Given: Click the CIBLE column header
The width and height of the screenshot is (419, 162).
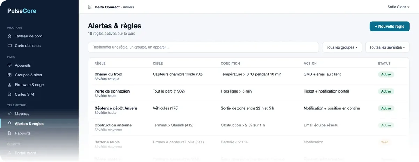Looking at the screenshot, I should coord(158,64).
